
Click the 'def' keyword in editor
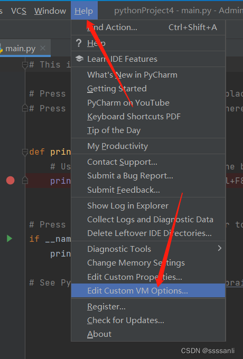37,152
